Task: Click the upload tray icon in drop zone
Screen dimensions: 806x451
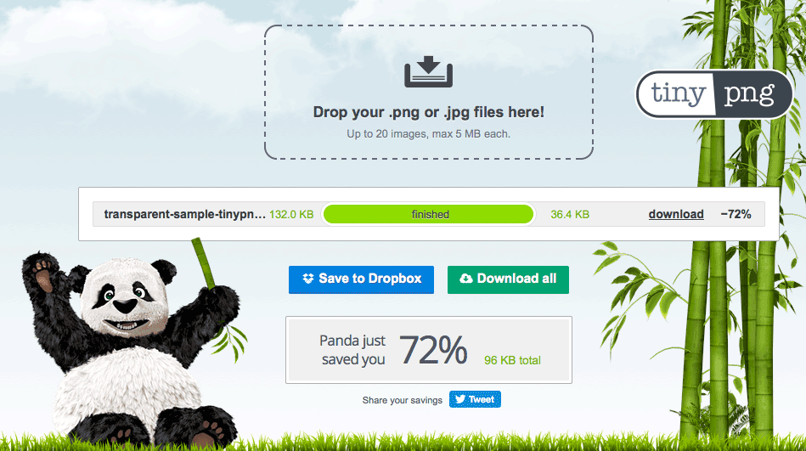Action: pyautogui.click(x=428, y=71)
